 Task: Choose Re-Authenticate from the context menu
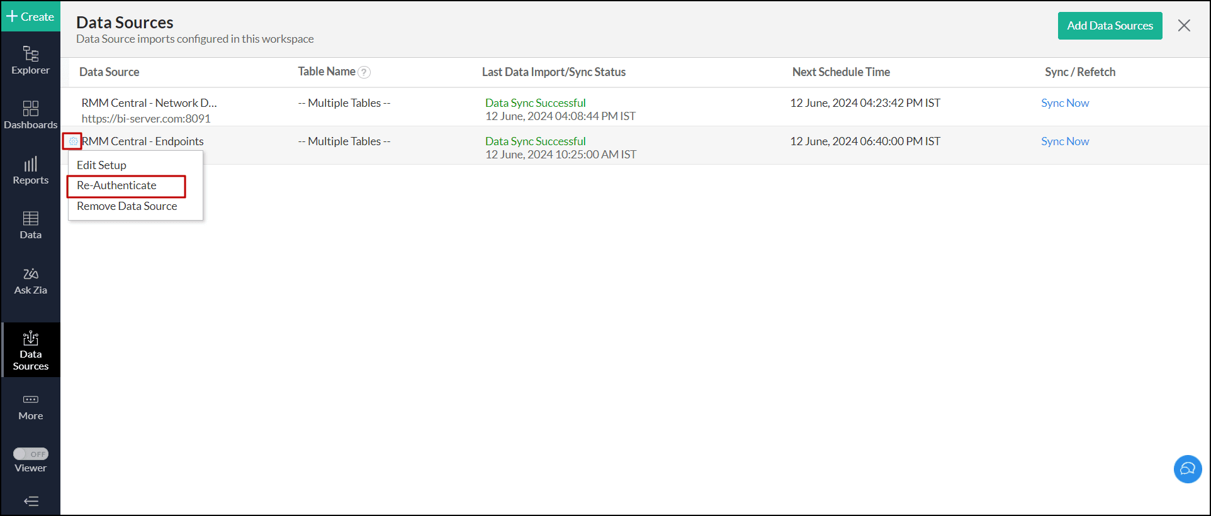(116, 185)
